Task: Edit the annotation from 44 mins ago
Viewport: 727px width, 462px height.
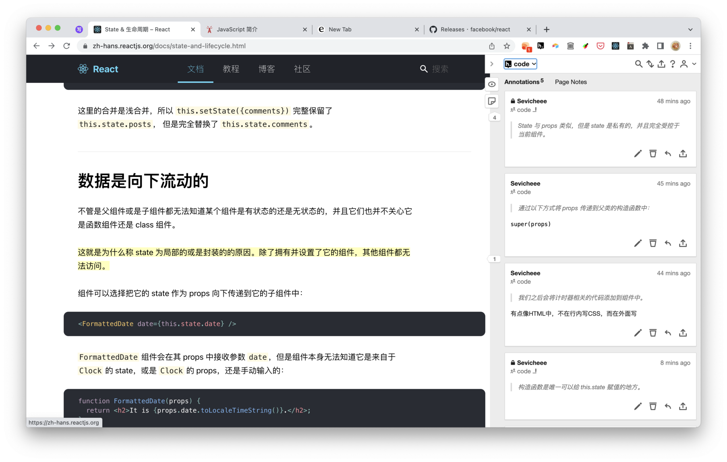Action: [638, 333]
